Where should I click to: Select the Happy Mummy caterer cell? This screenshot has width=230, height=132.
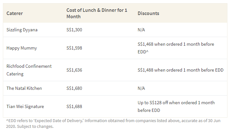(21, 48)
